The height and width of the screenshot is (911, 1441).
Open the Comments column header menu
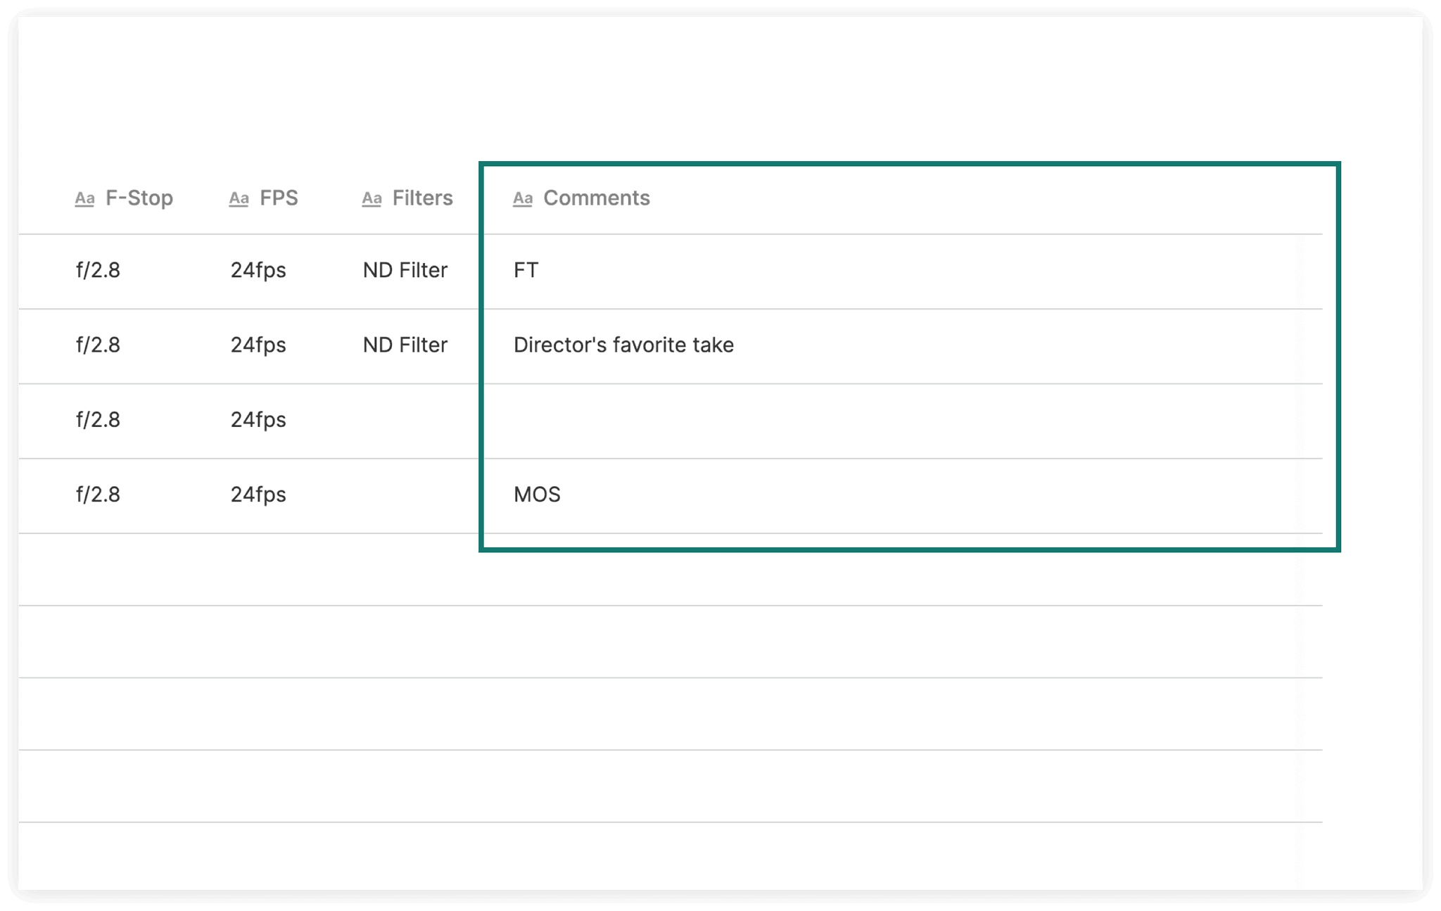pos(596,198)
